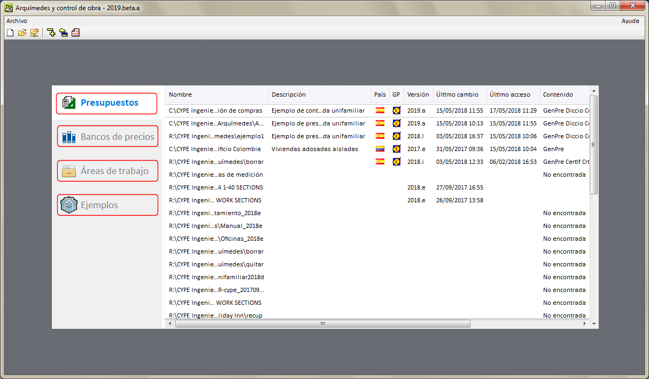Click content cell 'GenPre Certif Crt'

566,162
